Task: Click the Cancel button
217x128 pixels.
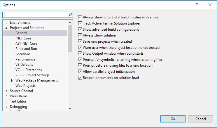Action: tap(201, 119)
